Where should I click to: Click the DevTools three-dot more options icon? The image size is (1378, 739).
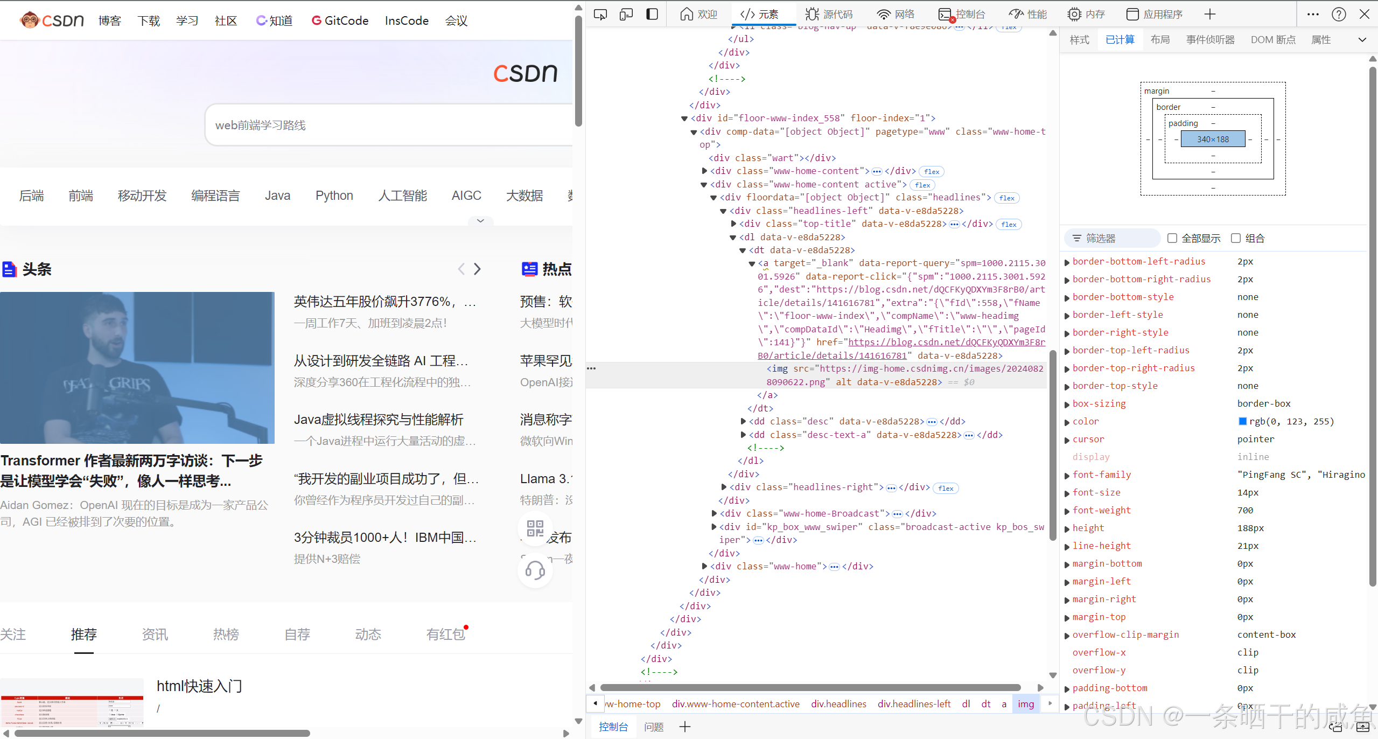click(x=1313, y=14)
